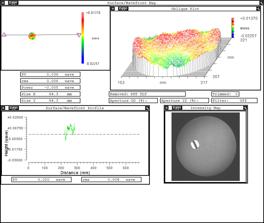Click the PV 0.036 wave result box

click(x=50, y=74)
